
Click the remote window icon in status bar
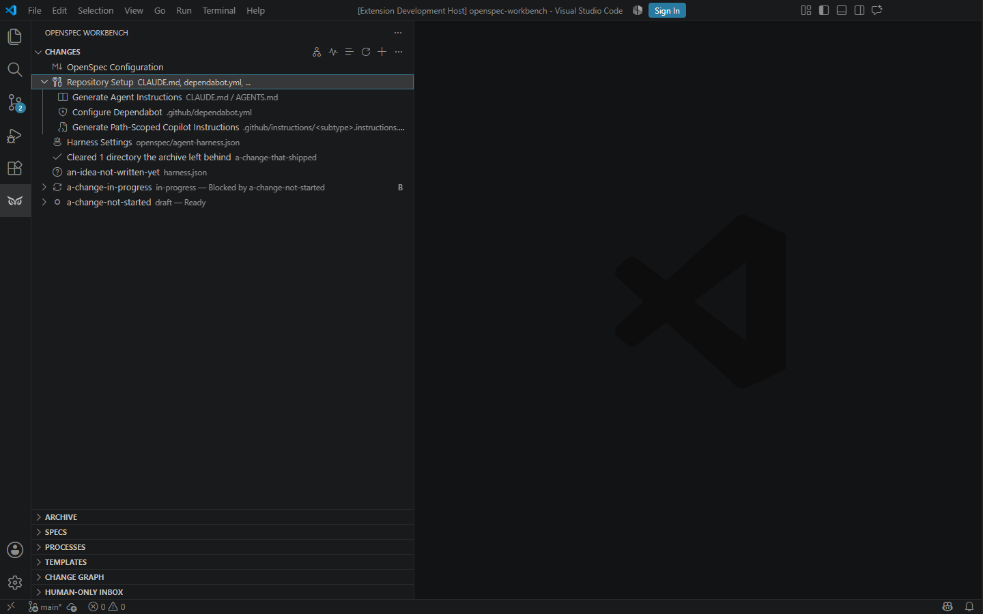pyautogui.click(x=11, y=606)
